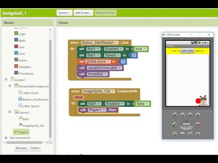Click the emulator camera button
The height and width of the screenshot is (163, 218).
175,115
